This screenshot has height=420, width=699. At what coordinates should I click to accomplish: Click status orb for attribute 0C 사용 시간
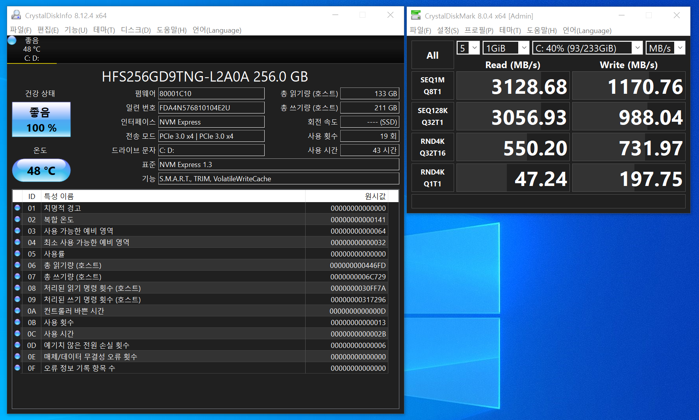pos(17,333)
